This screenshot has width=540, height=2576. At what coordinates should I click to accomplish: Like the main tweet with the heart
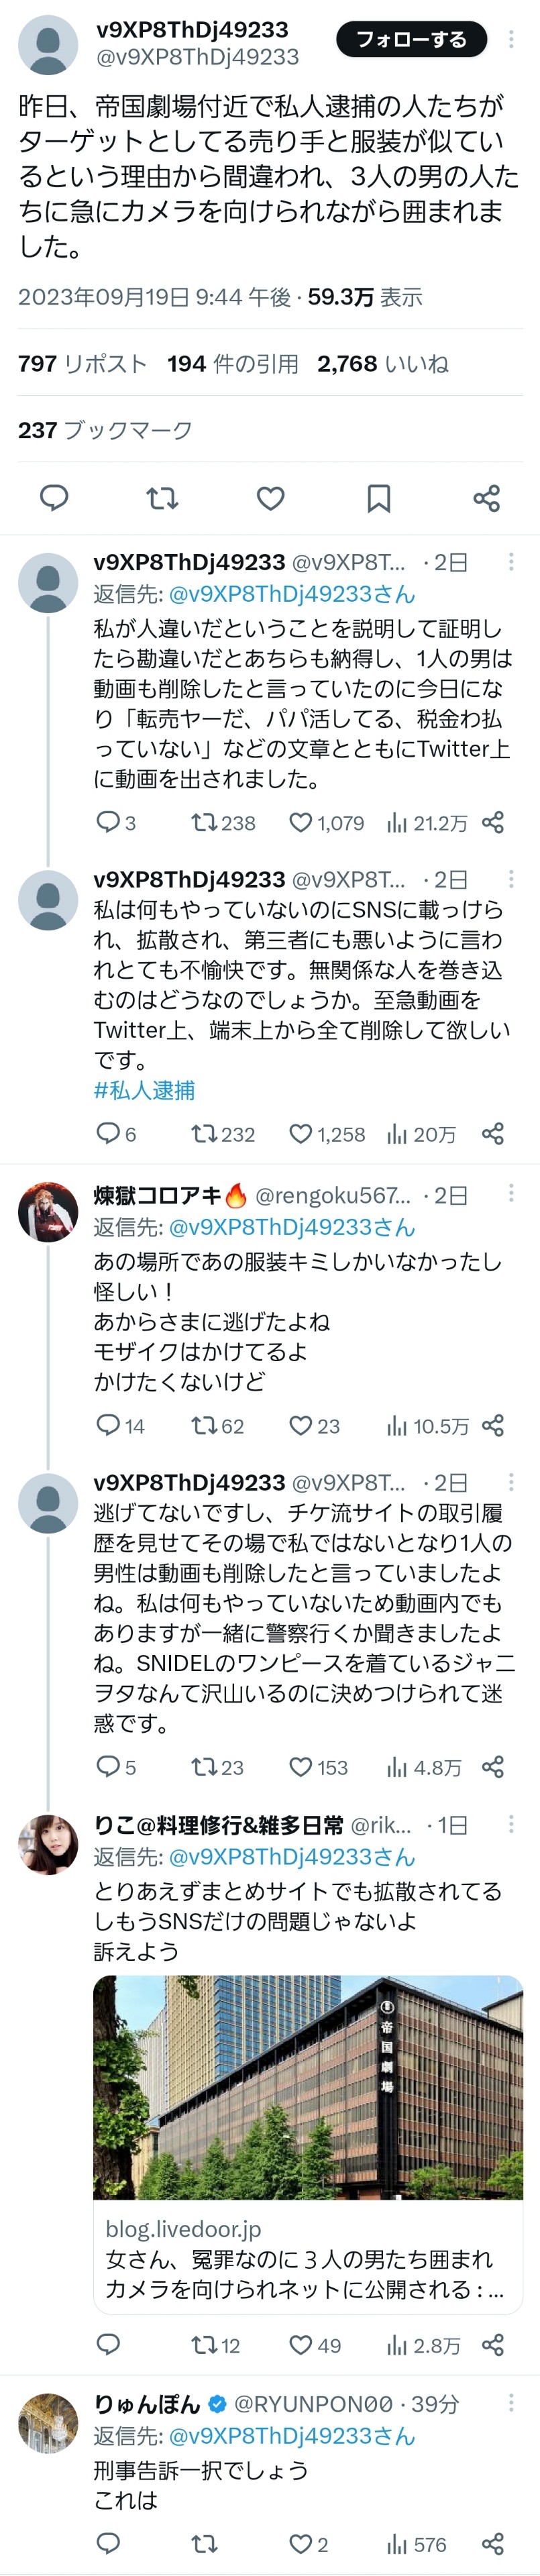click(270, 497)
